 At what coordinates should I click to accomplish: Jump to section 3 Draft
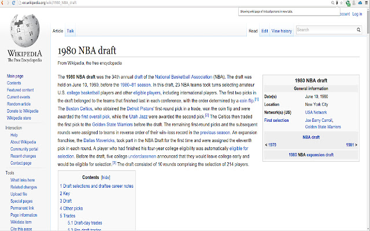pyautogui.click(x=65, y=201)
